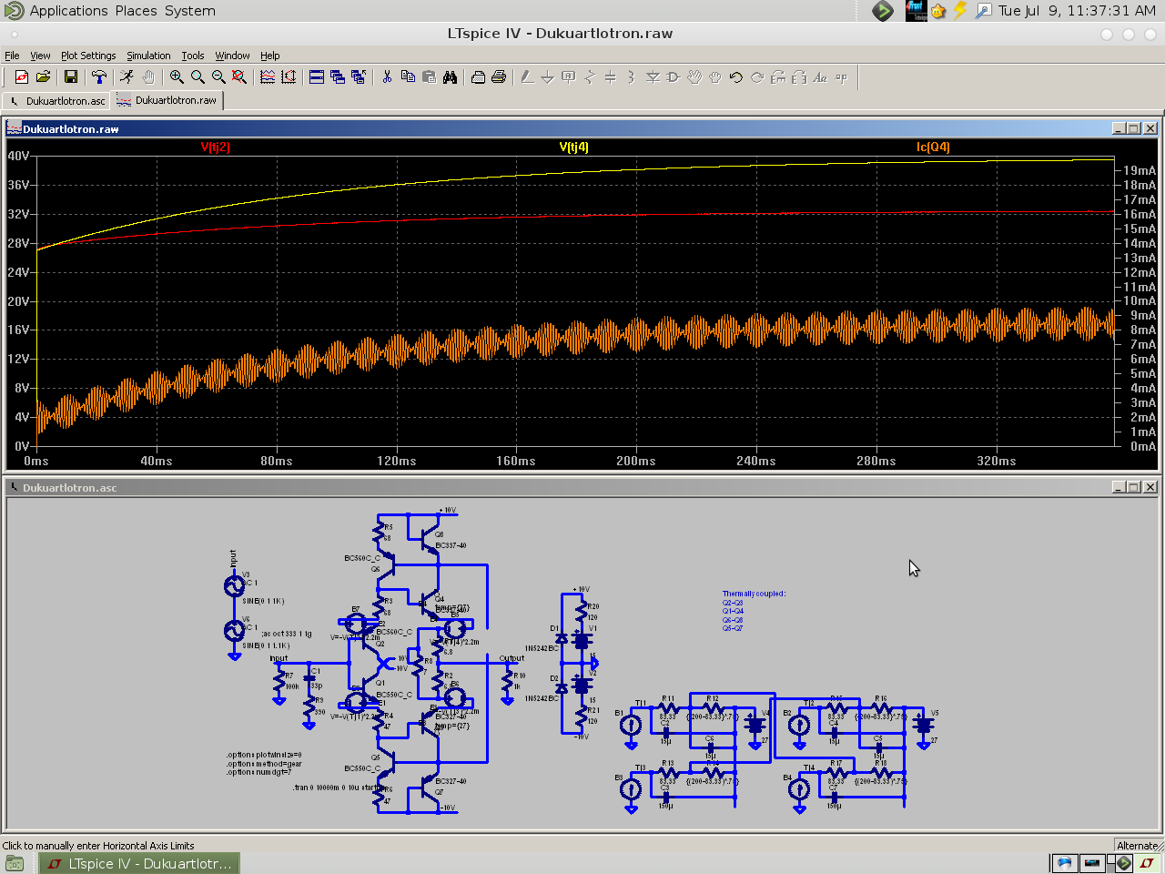This screenshot has width=1165, height=874.
Task: Click the 19mA right axis label
Action: click(1140, 170)
